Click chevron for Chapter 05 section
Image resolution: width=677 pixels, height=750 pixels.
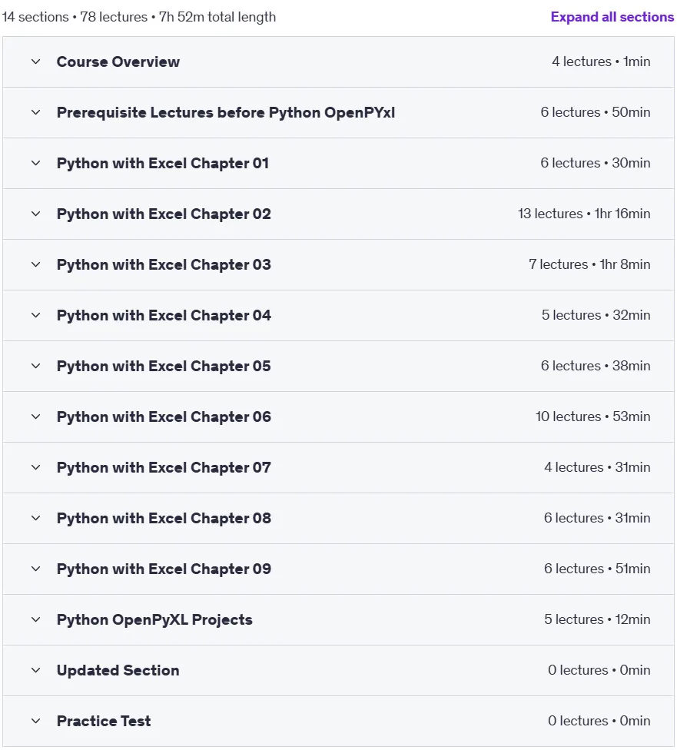tap(35, 366)
